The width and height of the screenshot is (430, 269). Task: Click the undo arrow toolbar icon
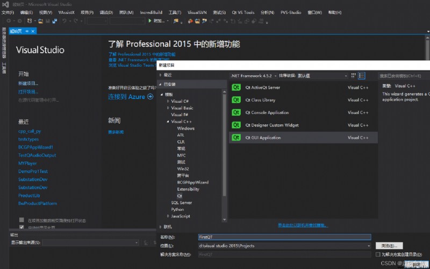point(64,21)
